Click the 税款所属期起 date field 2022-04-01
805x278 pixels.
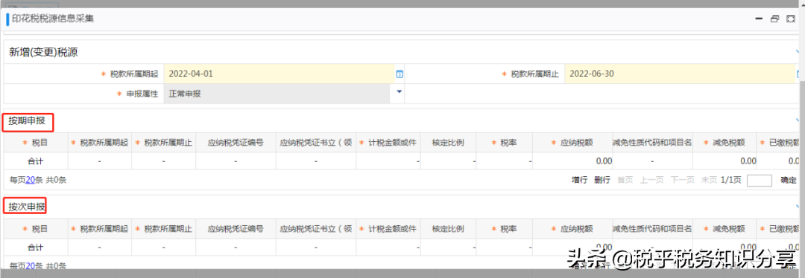point(279,74)
